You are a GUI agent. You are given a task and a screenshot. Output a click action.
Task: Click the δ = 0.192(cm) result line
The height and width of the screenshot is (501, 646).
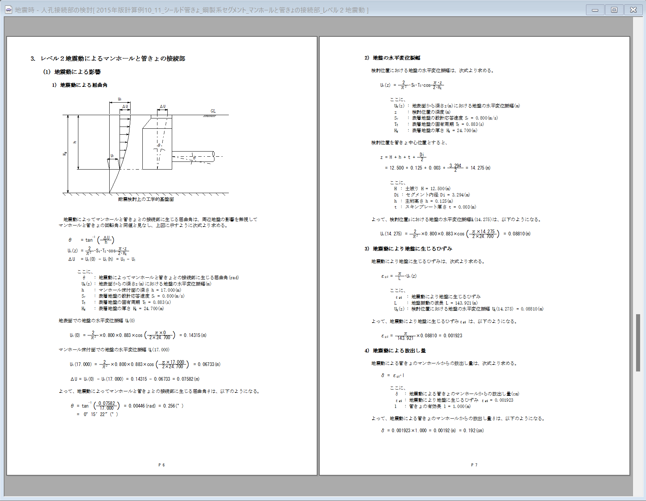point(433,430)
